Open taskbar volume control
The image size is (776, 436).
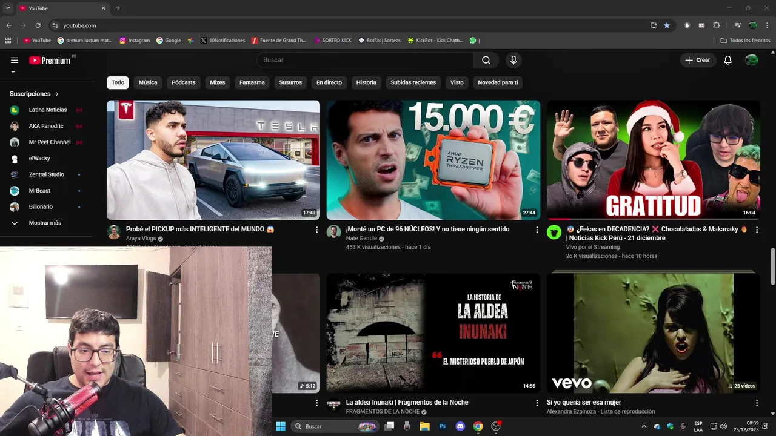tap(723, 426)
